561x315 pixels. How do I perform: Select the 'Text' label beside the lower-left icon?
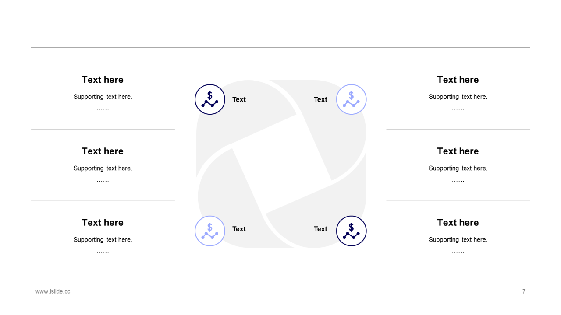click(x=239, y=229)
